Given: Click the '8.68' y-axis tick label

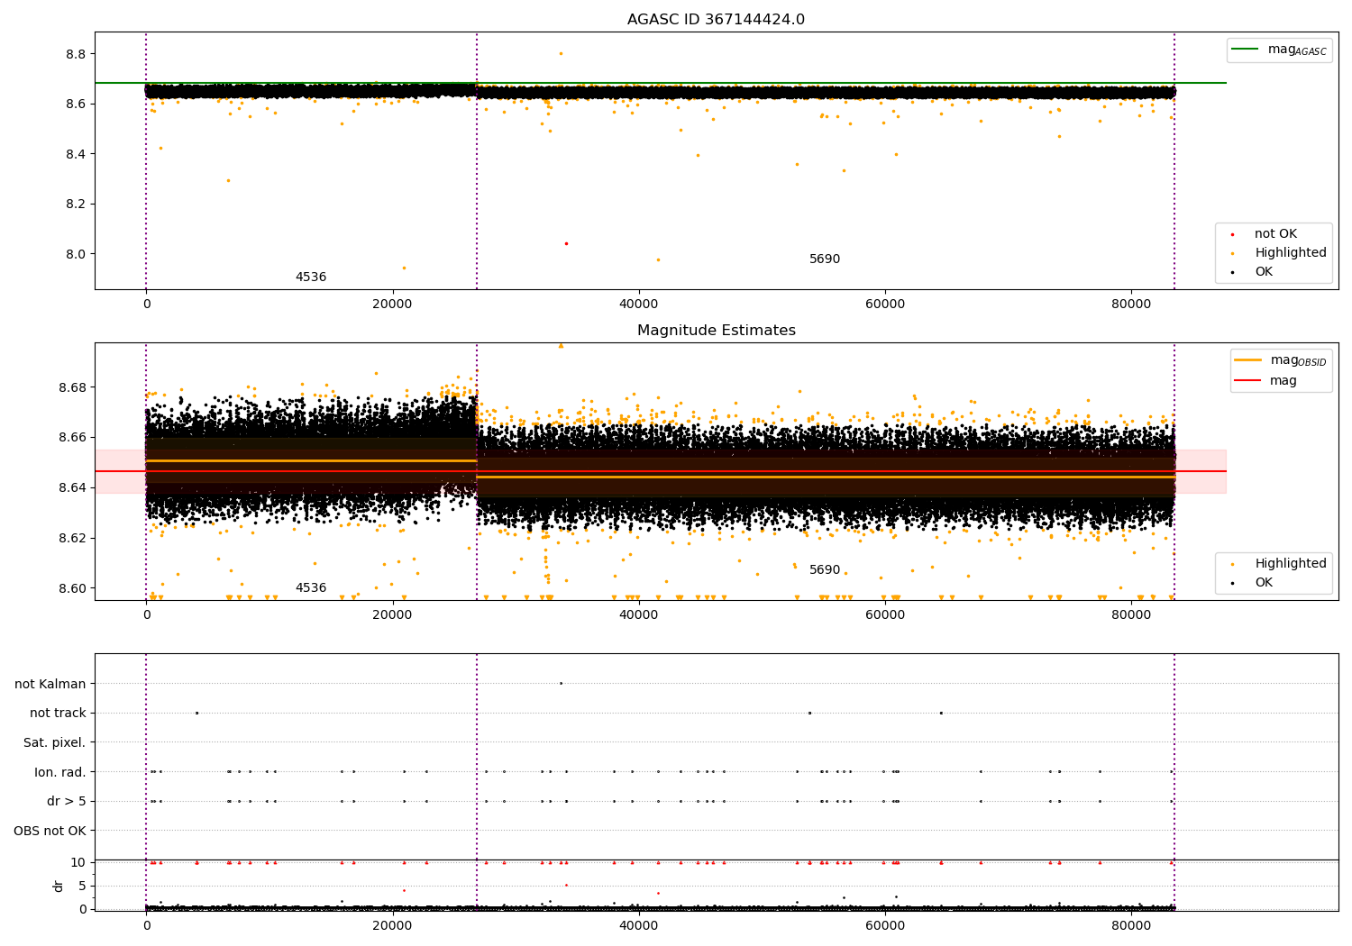Looking at the screenshot, I should (x=72, y=387).
